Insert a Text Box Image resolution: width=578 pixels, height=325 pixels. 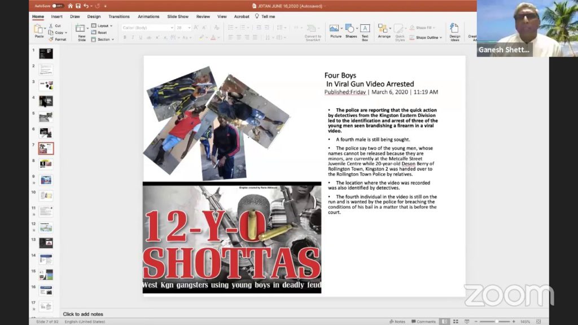tap(365, 30)
